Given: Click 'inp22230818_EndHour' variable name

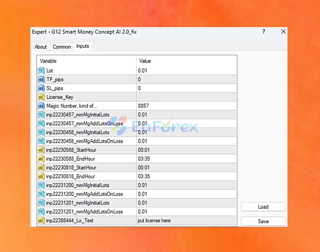Looking at the screenshot, I should pos(70,176).
